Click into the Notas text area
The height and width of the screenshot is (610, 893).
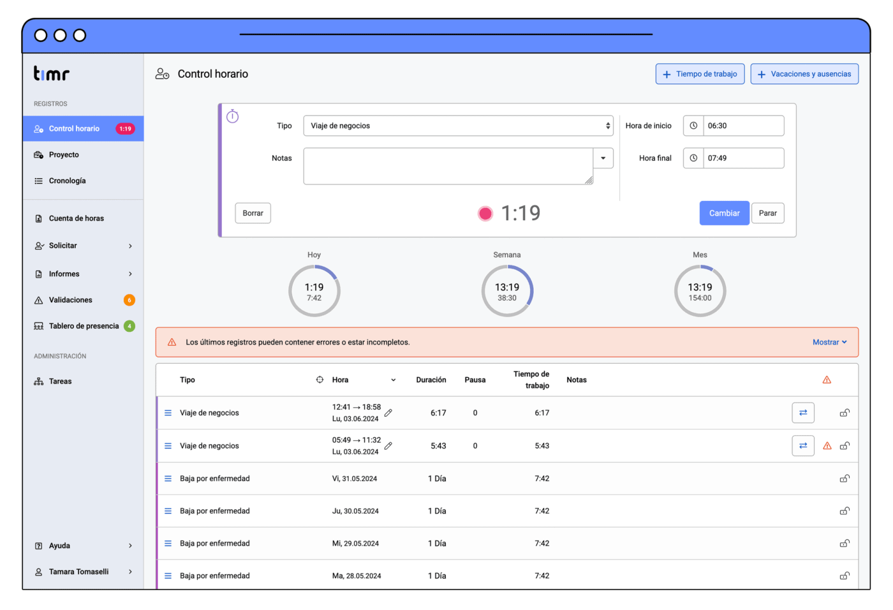[x=448, y=167]
